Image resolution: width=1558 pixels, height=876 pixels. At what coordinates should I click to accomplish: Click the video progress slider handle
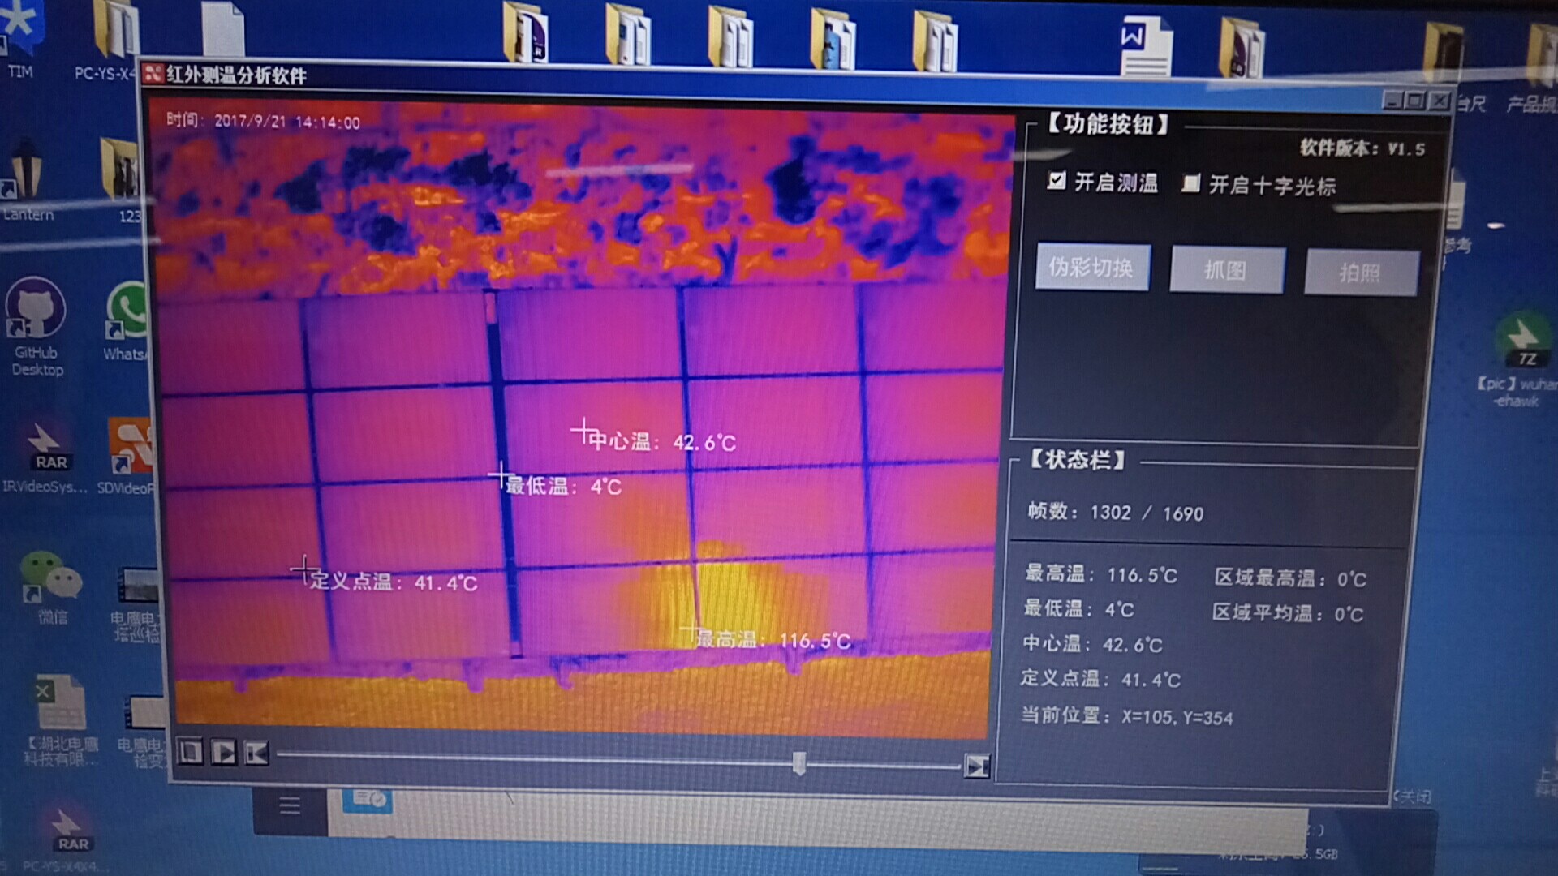tap(799, 762)
